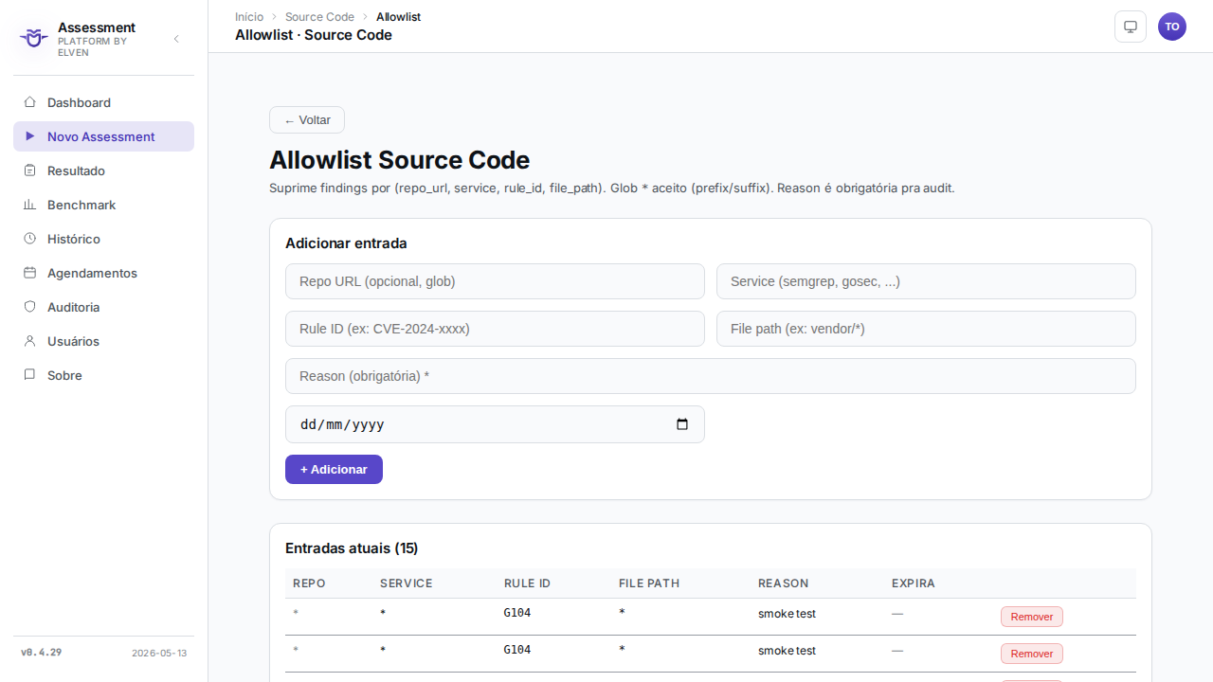This screenshot has height=682, width=1213.
Task: Open Dashboard in the sidebar
Action: [103, 102]
